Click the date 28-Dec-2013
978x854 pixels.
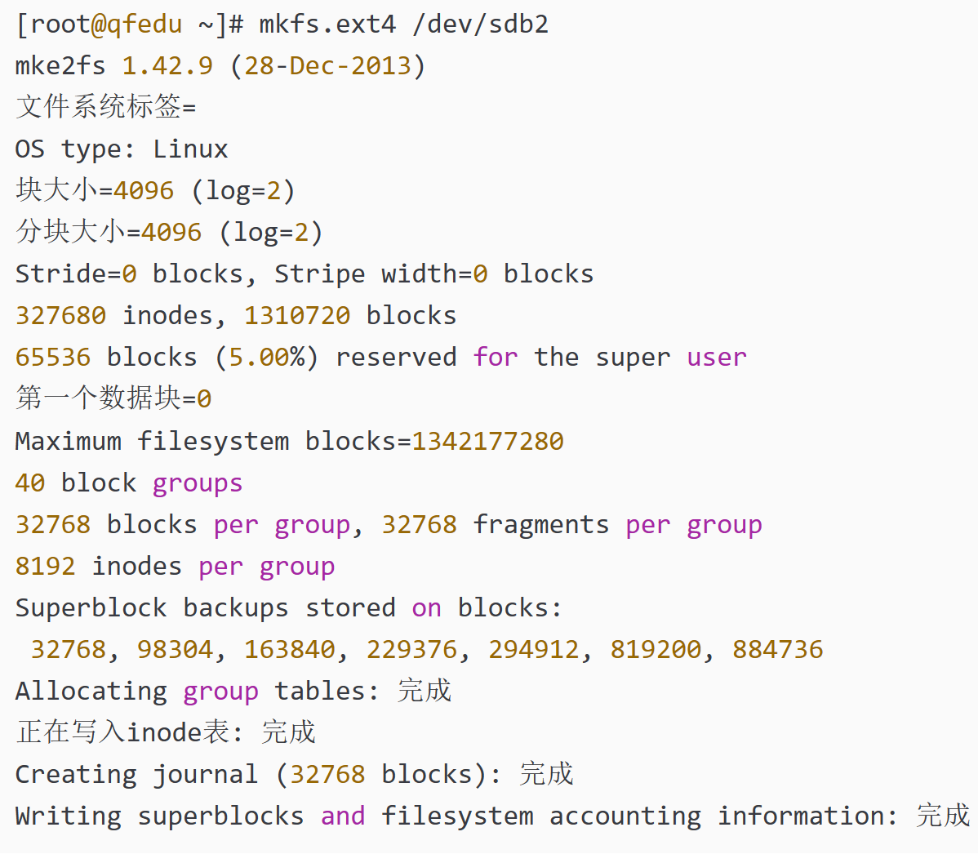(327, 65)
